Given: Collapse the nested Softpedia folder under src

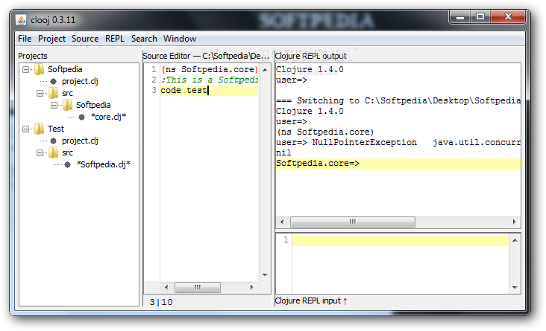Looking at the screenshot, I should tap(54, 105).
